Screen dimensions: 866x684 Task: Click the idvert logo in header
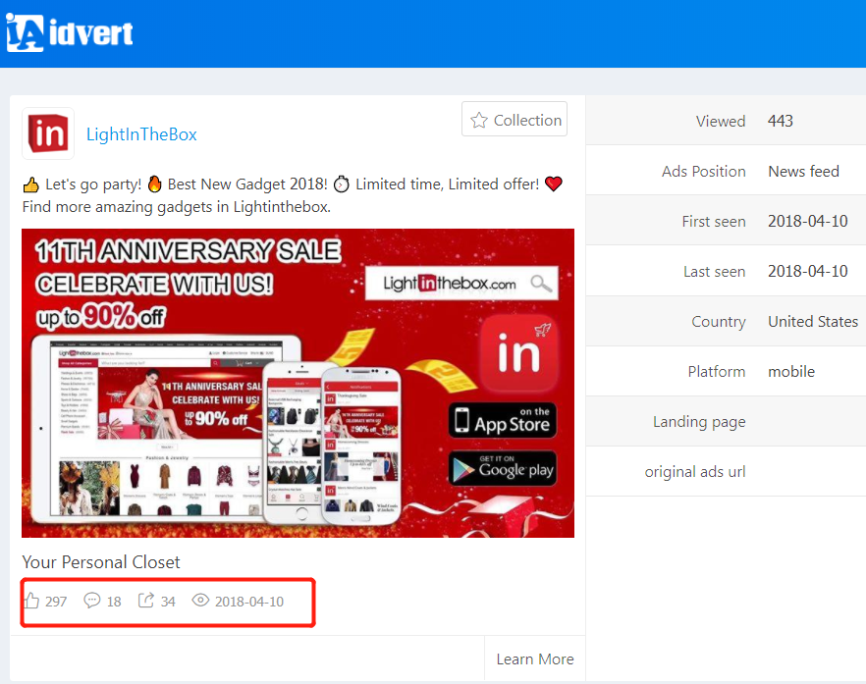click(x=69, y=32)
